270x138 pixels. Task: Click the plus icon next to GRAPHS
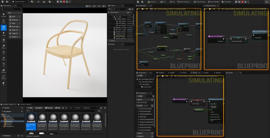tap(152, 100)
